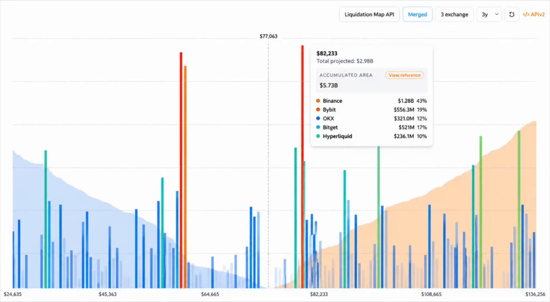Click the $321.0M 12% OKX value

410,119
